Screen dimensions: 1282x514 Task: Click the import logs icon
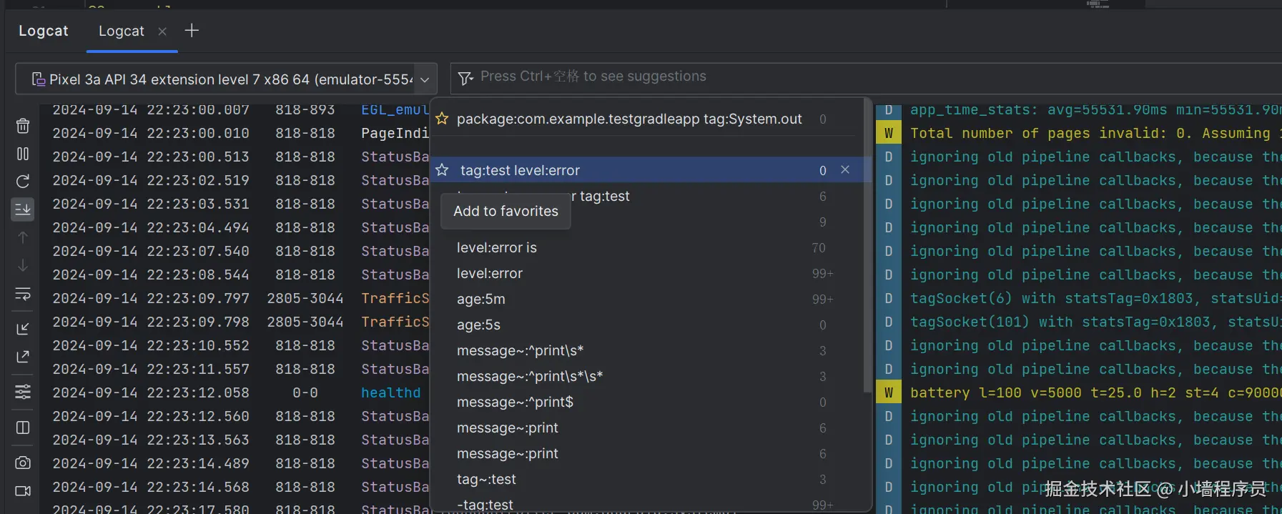point(23,328)
